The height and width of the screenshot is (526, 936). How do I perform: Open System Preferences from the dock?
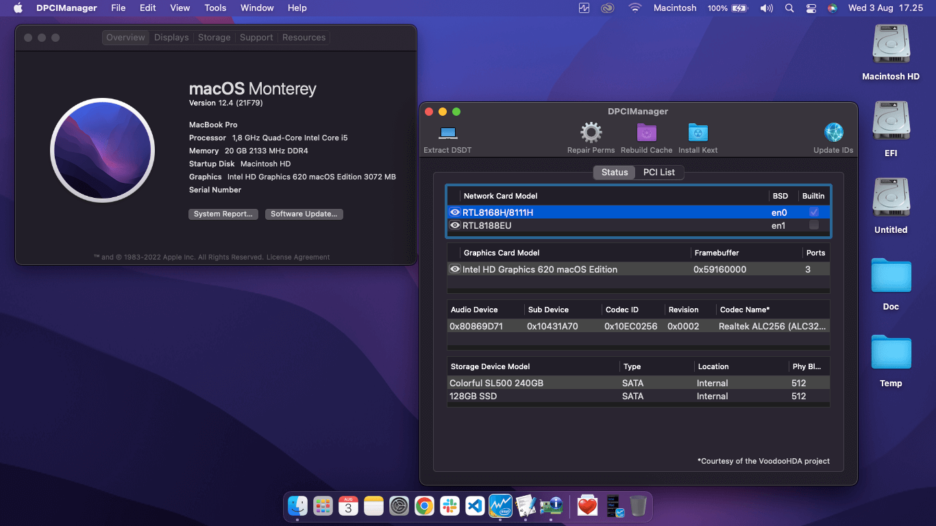click(399, 506)
